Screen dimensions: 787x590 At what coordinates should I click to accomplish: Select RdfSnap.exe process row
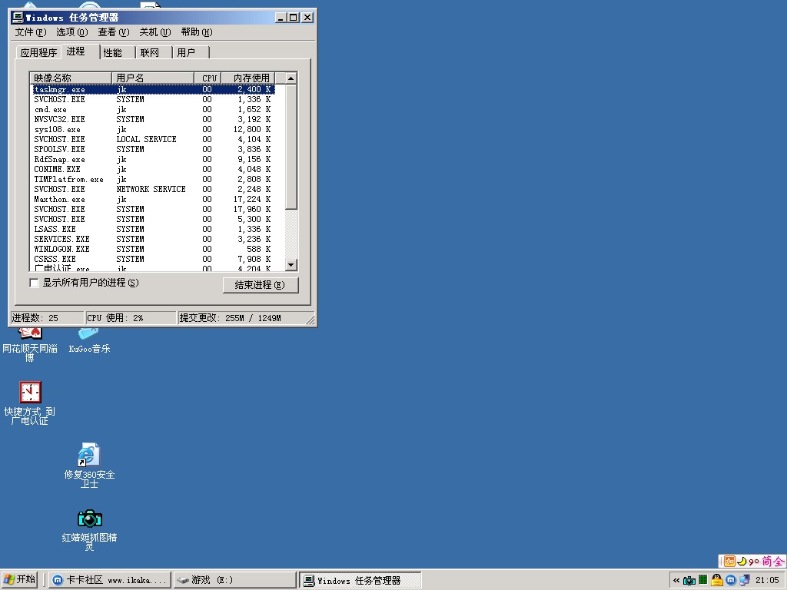[x=154, y=160]
